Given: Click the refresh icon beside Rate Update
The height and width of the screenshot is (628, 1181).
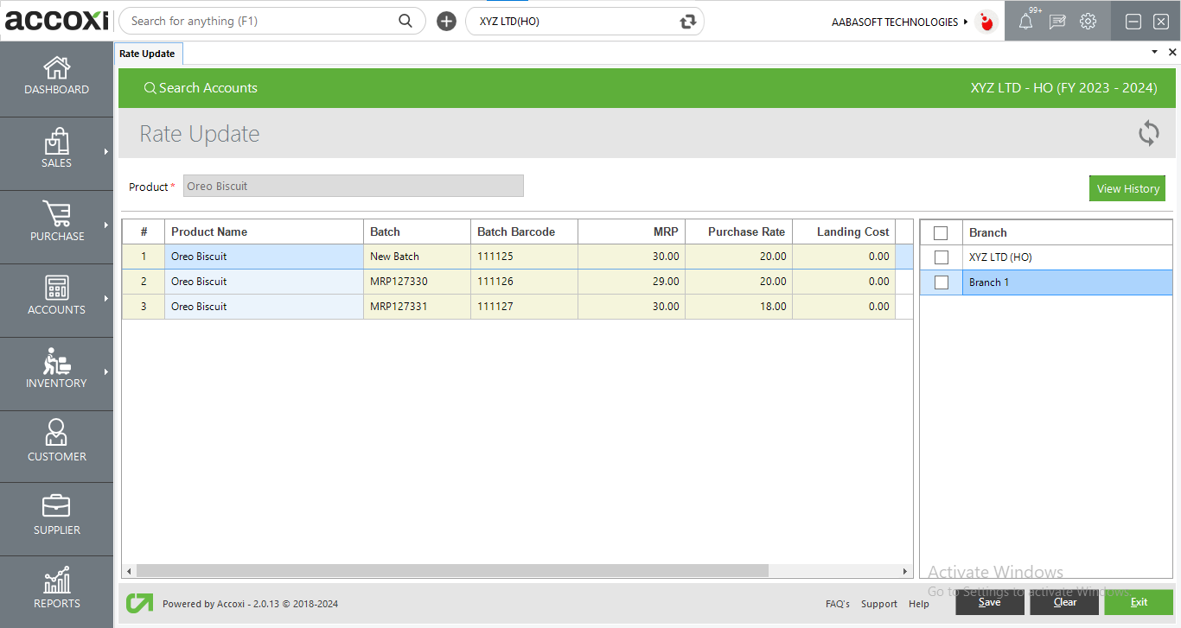Looking at the screenshot, I should pos(1148,133).
